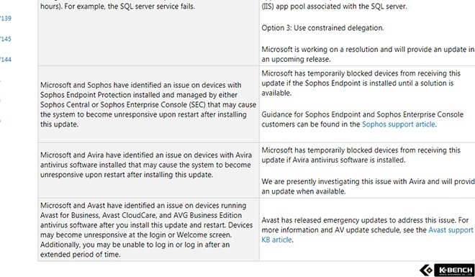The height and width of the screenshot is (277, 475).
Task: Click the Avira temporary block workaround text
Action: point(361,155)
